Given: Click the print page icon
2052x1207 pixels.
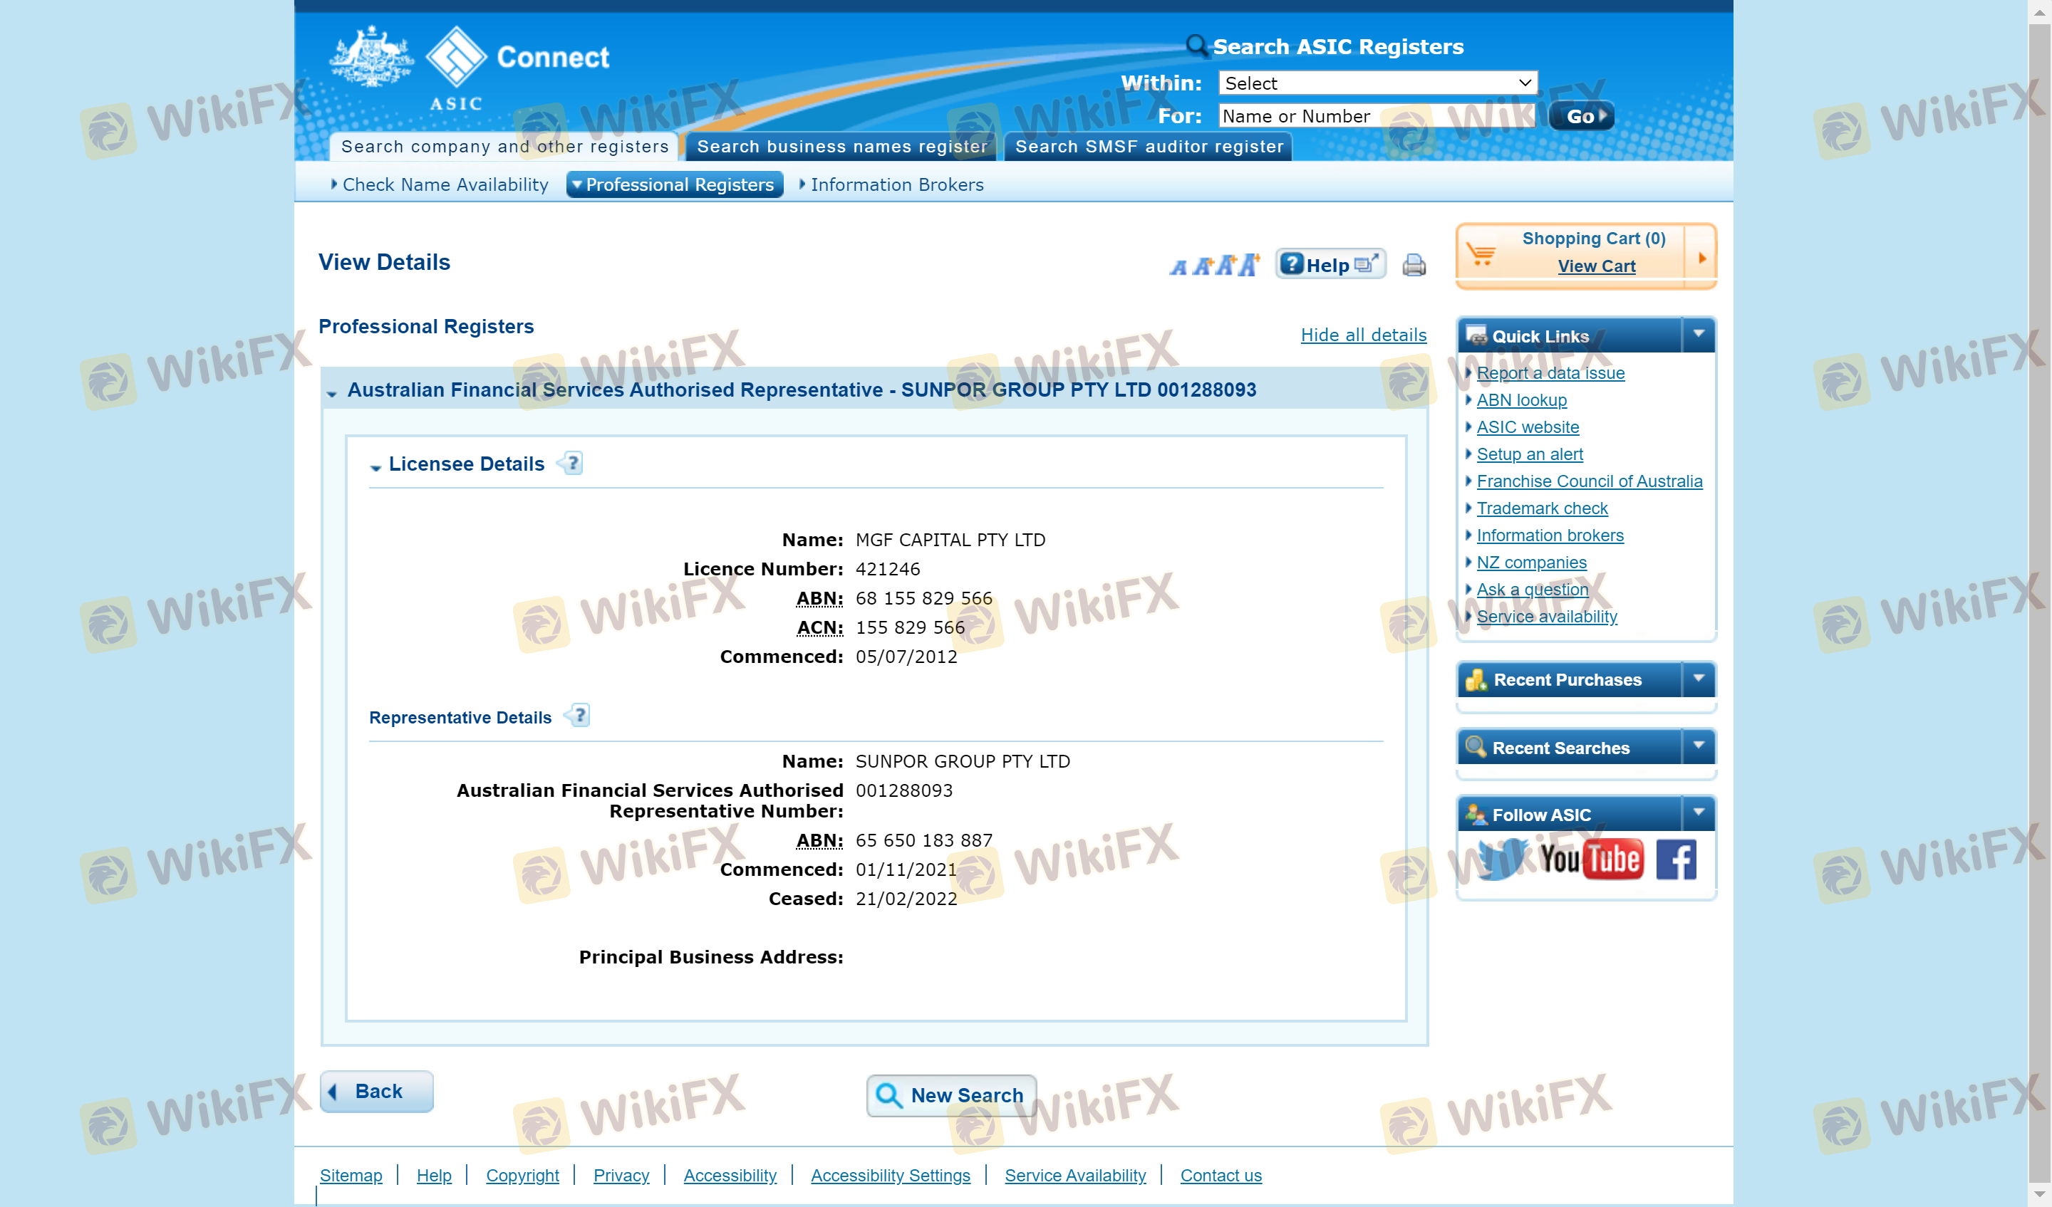Looking at the screenshot, I should click(x=1414, y=264).
